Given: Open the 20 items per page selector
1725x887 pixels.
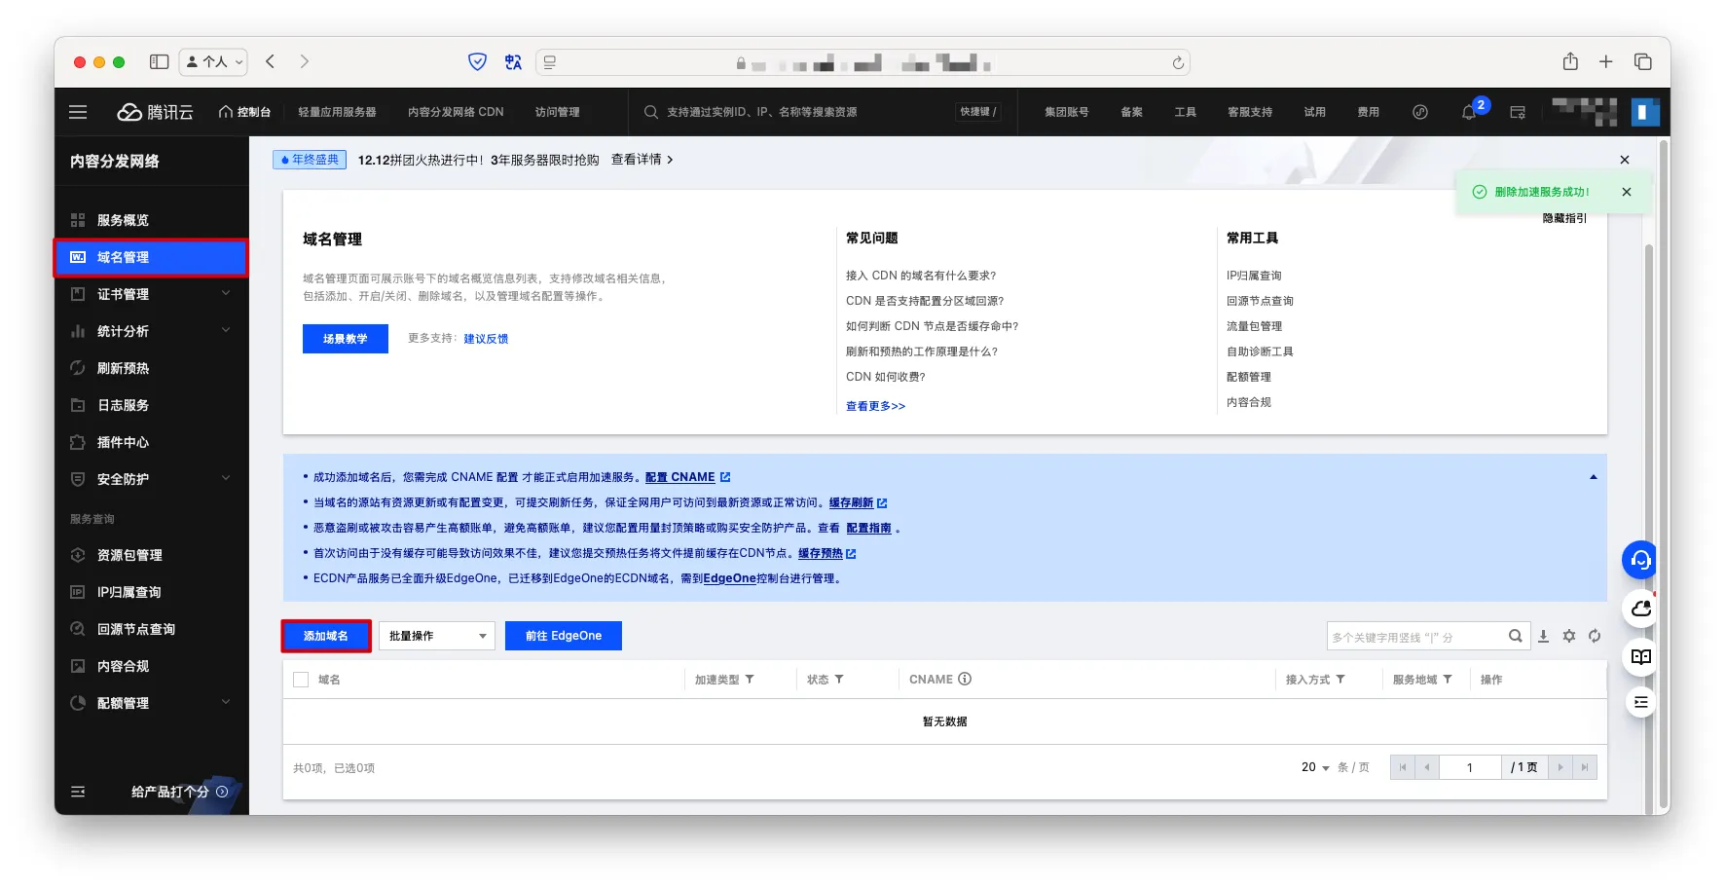Looking at the screenshot, I should click(1315, 767).
